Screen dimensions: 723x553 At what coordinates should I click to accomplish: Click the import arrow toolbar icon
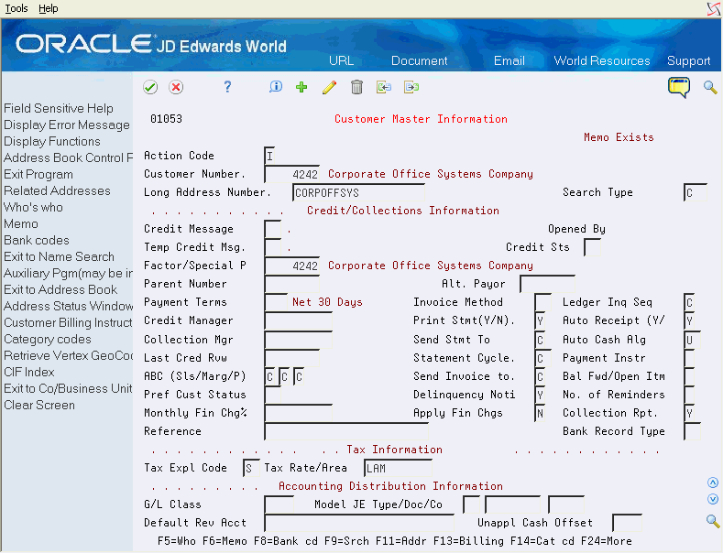tap(384, 87)
